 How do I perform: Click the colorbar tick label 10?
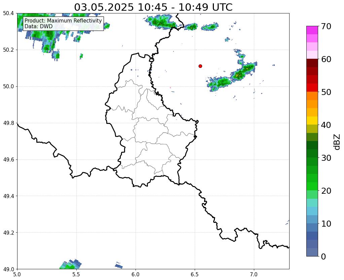[x=326, y=224]
